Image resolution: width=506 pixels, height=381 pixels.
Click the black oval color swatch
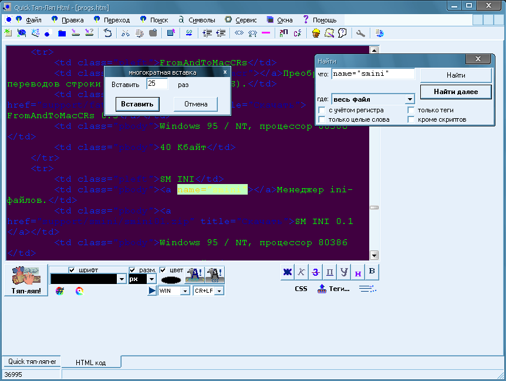point(171,279)
